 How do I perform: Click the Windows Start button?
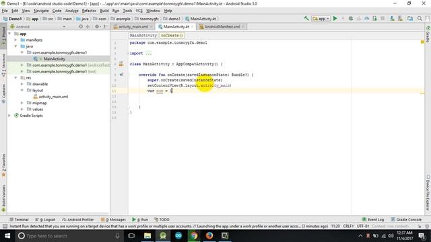7,236
